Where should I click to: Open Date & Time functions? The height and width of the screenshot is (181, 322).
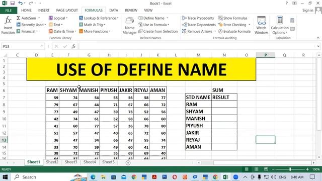point(62,31)
